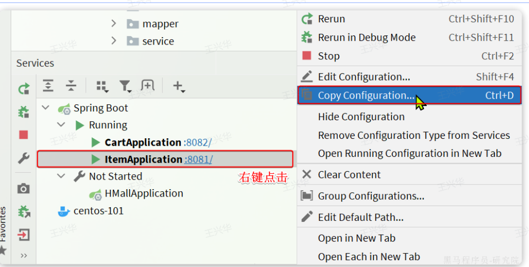Open the :8082/ link beside CartApplication
This screenshot has width=529, height=267.
click(198, 143)
